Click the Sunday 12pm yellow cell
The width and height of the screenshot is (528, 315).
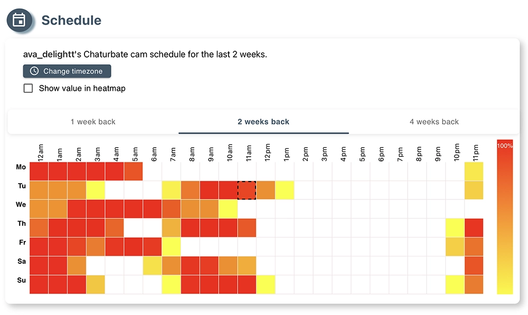(x=266, y=284)
